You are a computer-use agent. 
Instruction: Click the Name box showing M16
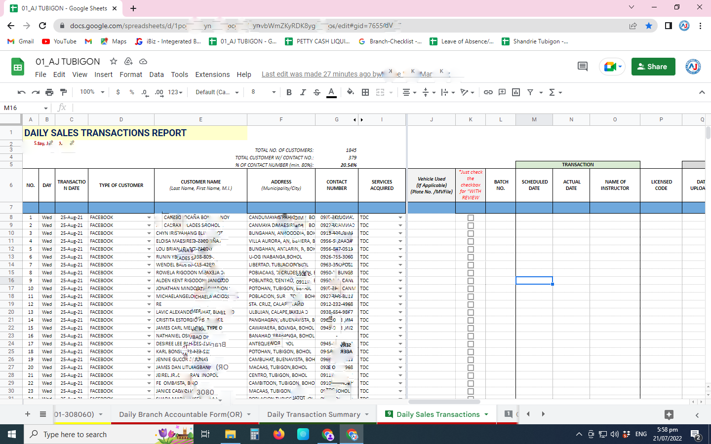click(26, 108)
